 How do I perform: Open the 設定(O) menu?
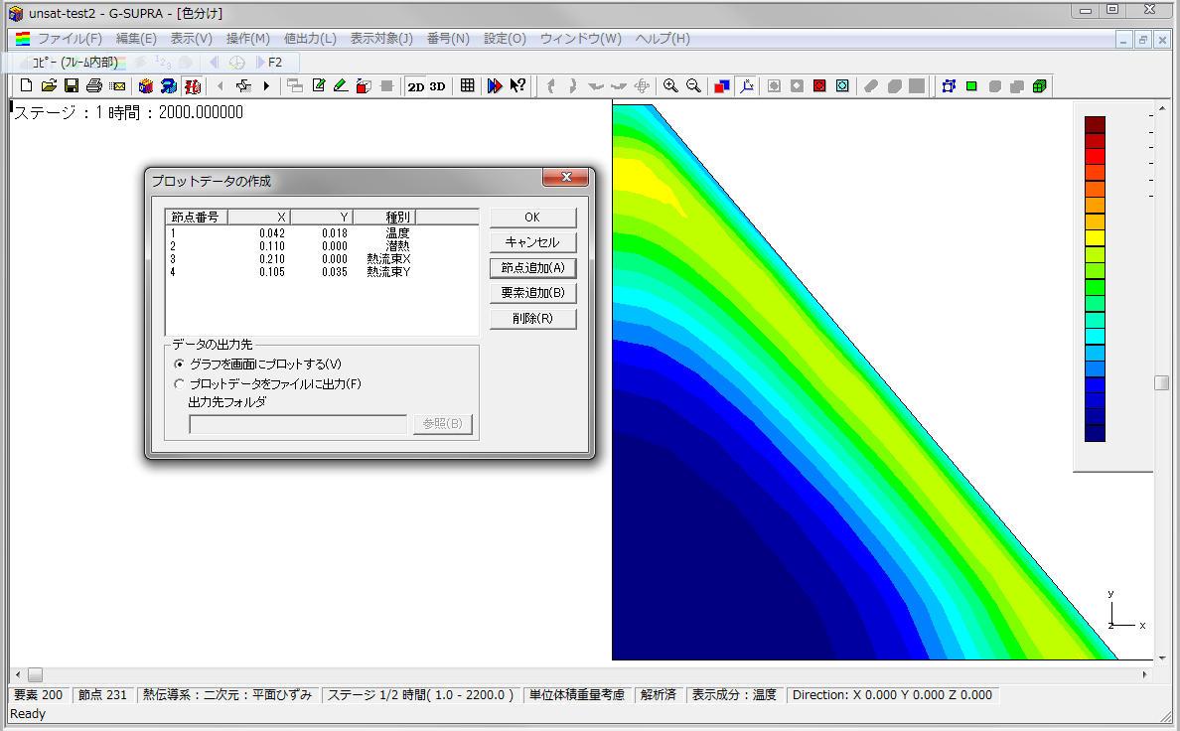(x=505, y=39)
